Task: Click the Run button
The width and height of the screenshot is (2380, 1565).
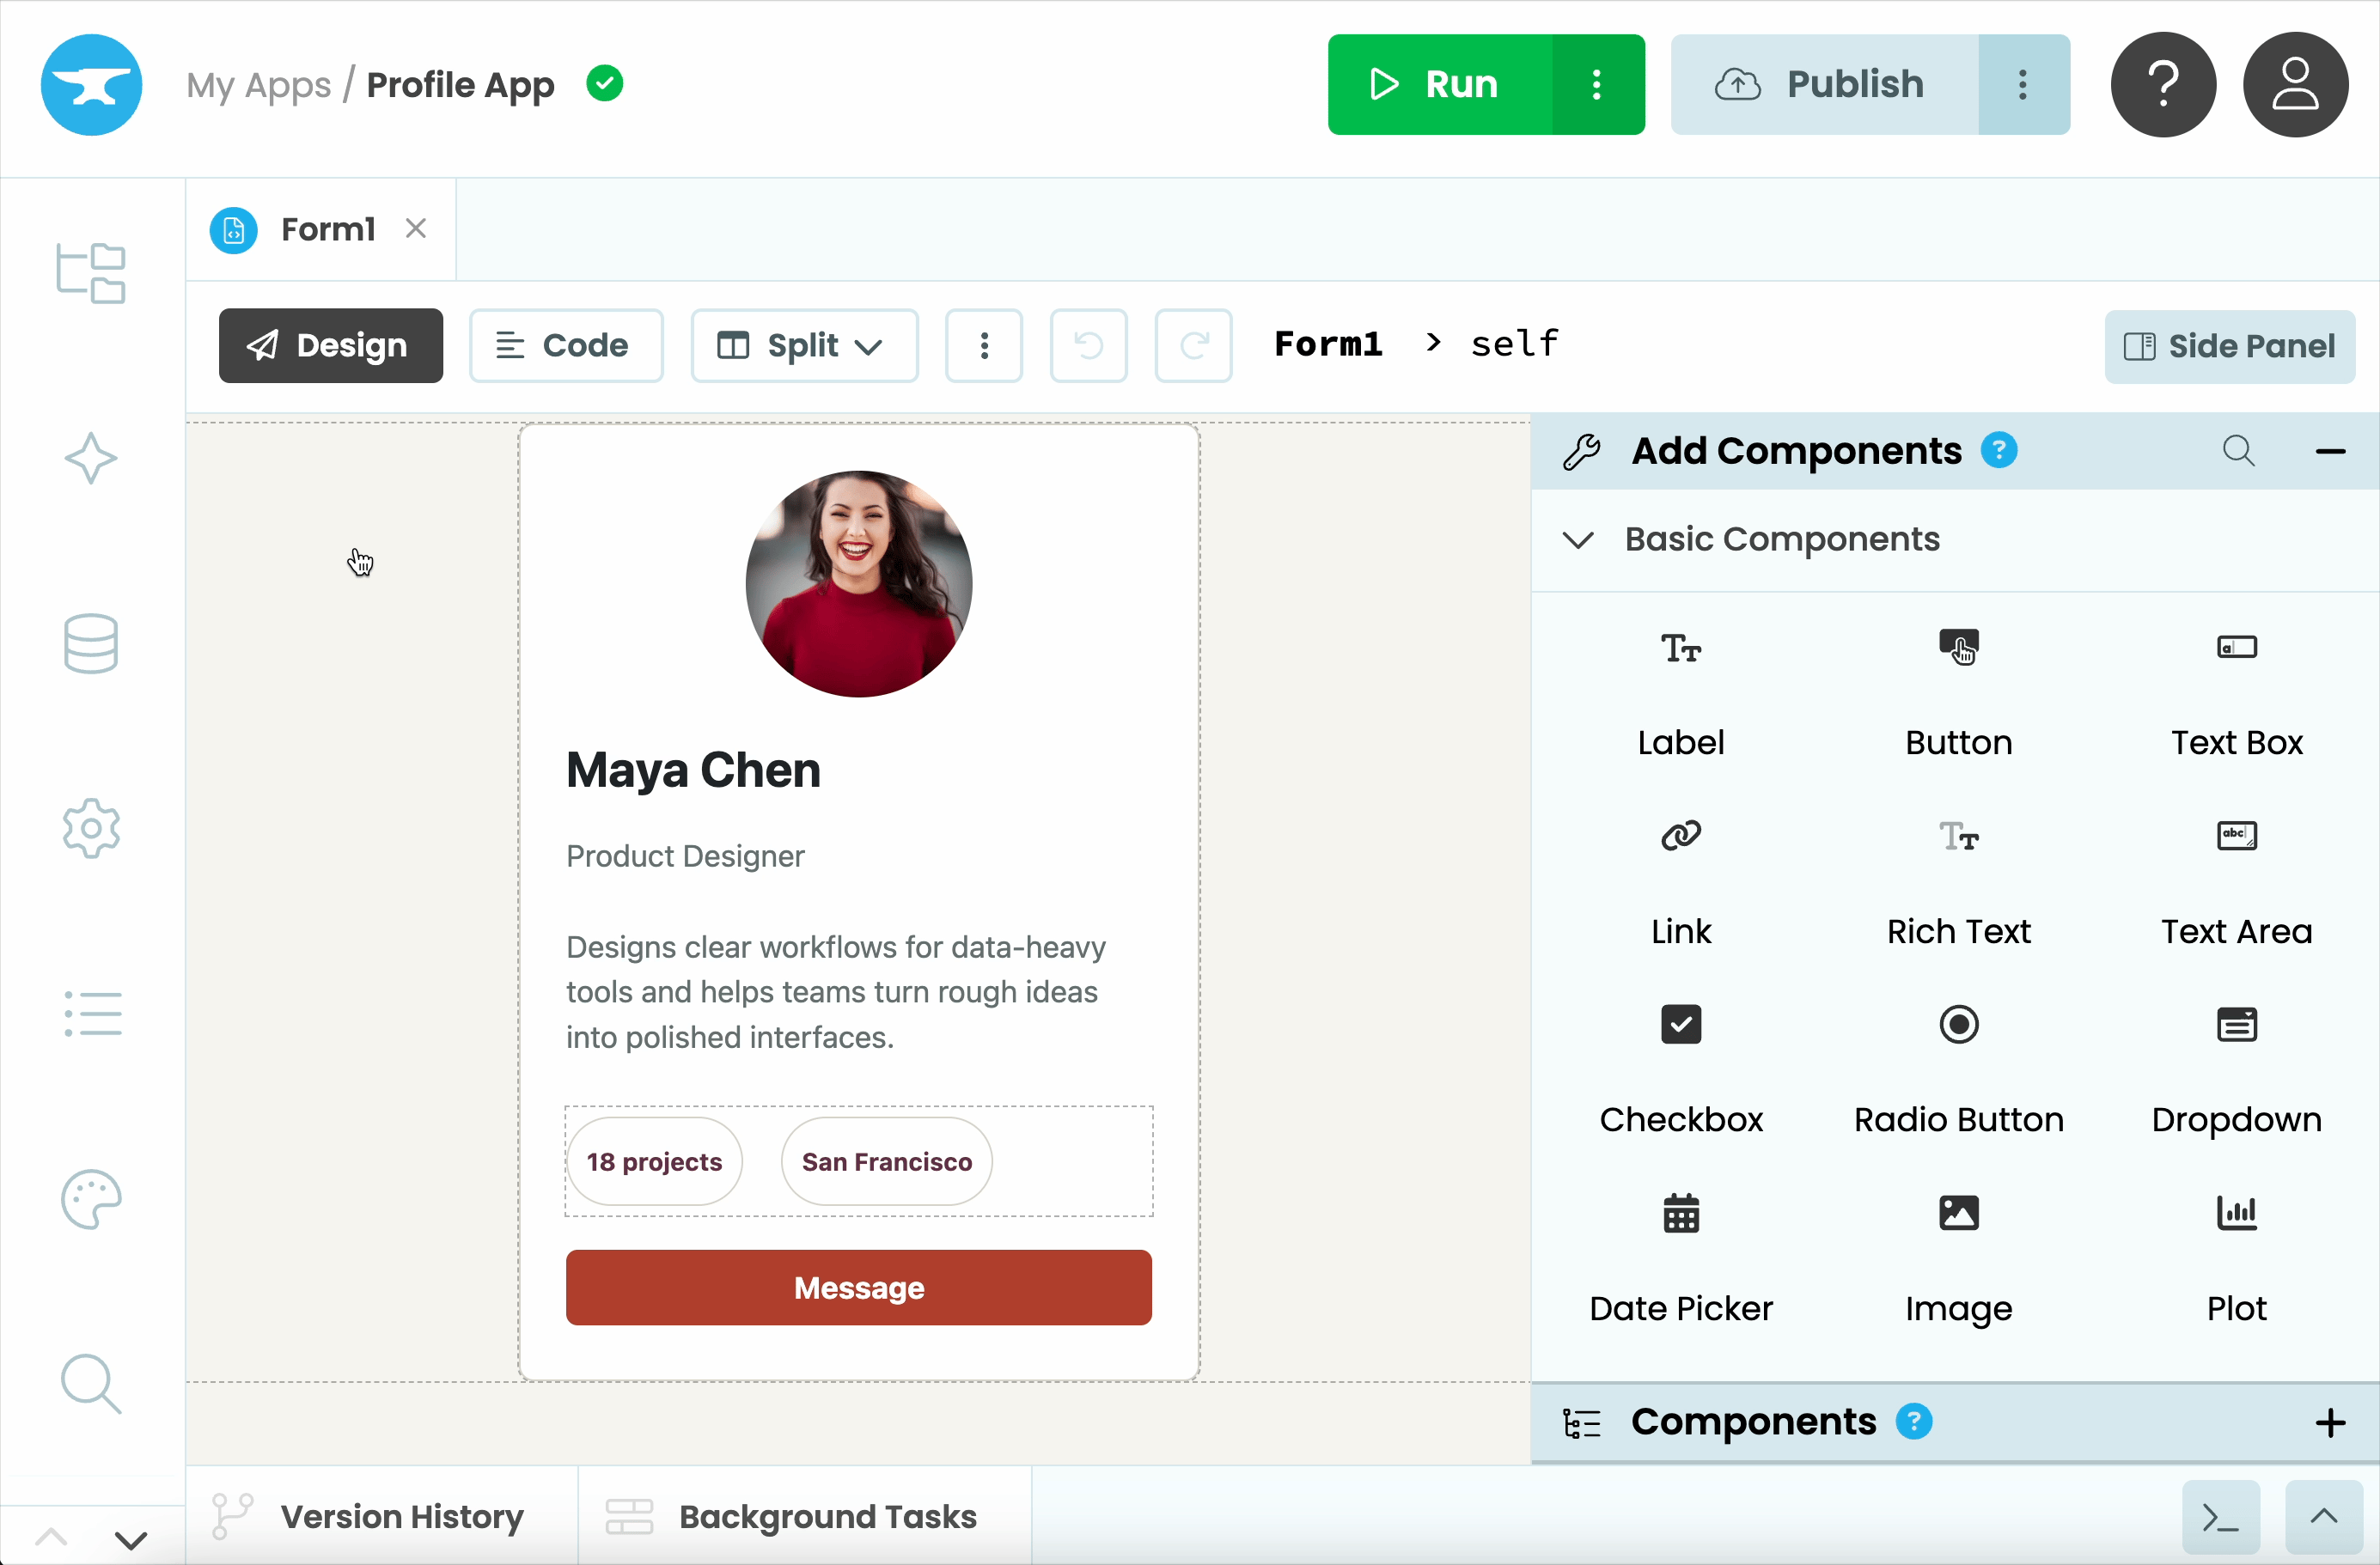Action: tap(1440, 85)
